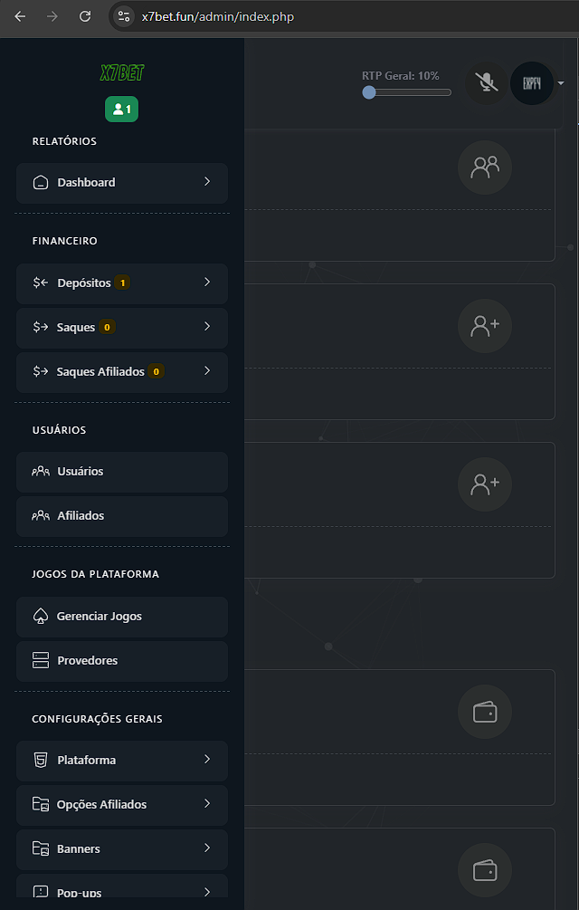Viewport: 579px width, 910px height.
Task: Click the add-user icon on second card
Action: [x=485, y=326]
